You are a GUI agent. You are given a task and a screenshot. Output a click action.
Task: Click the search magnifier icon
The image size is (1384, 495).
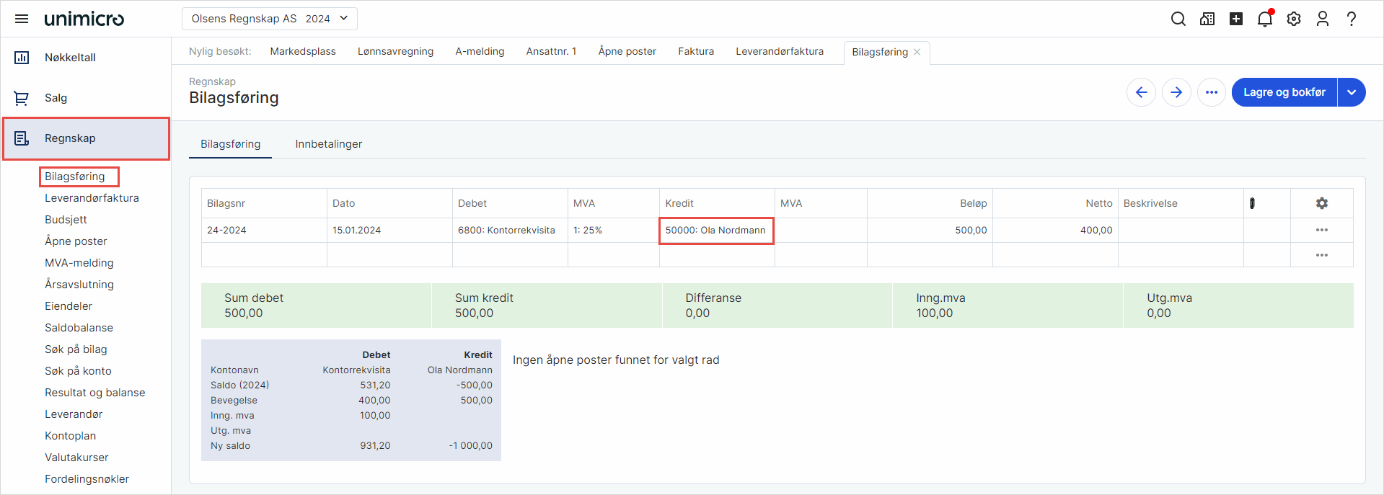point(1178,19)
